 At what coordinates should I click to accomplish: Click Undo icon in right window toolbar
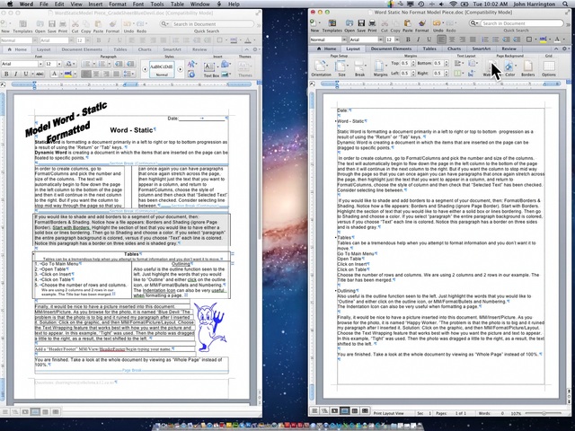(438, 23)
